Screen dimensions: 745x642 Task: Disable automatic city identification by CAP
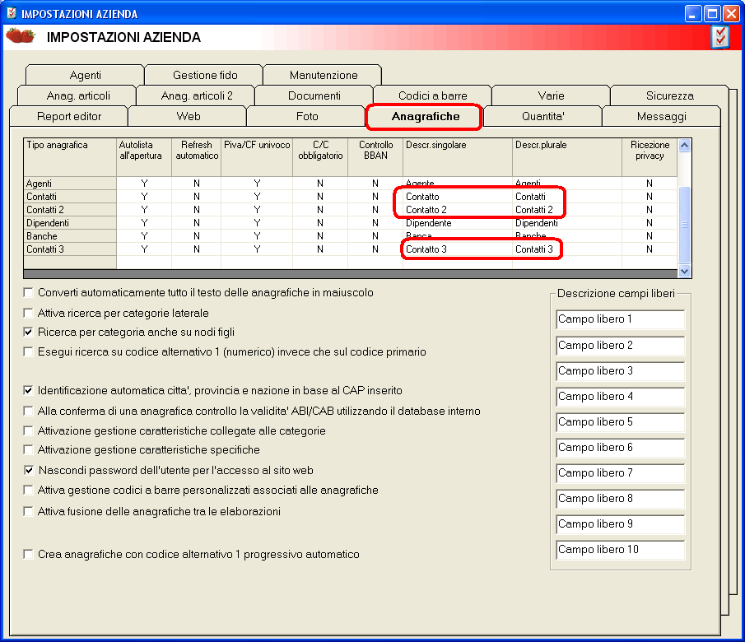pos(29,390)
